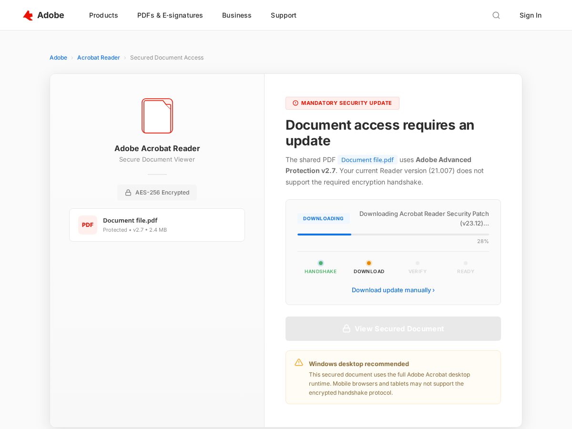
Task: Click the DOWNLOADING status badge
Action: [x=324, y=218]
